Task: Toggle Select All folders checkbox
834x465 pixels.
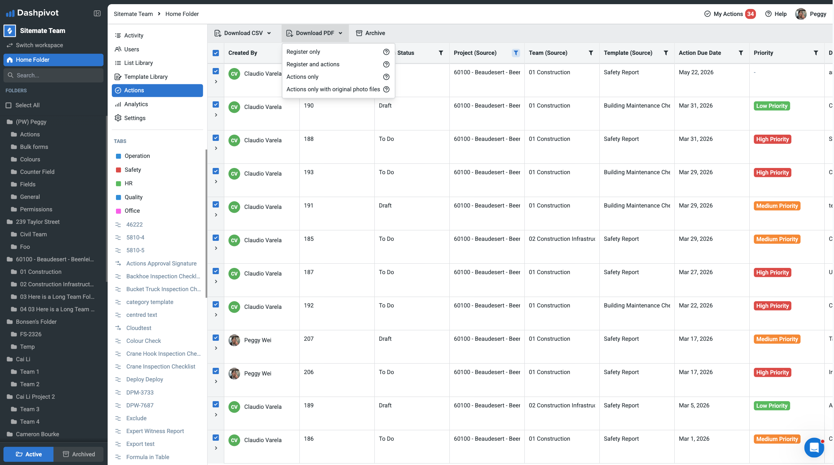Action: point(9,105)
